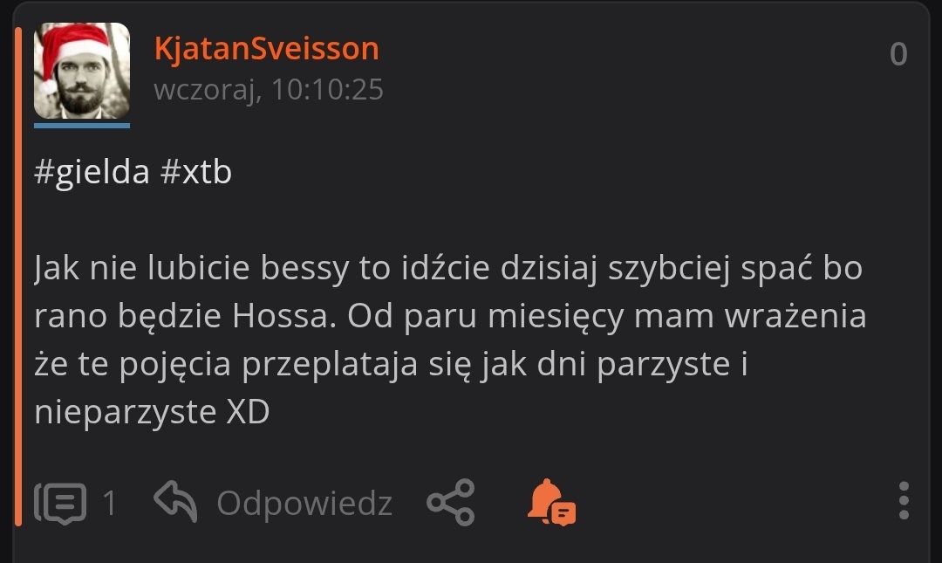Viewport: 942px width, 563px height.
Task: Open the #xtb hashtag
Action: point(196,172)
